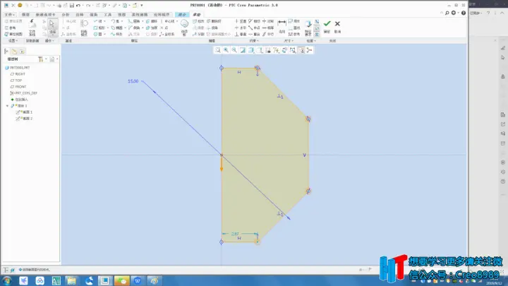
Task: Toggle the folder browser tab above model tree
Action: coord(14,52)
